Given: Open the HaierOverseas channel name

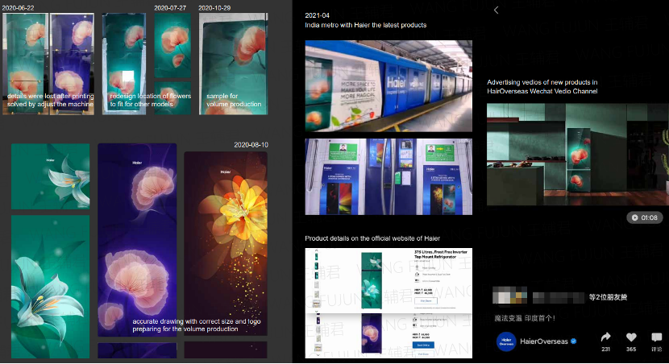Looking at the screenshot, I should click(543, 341).
